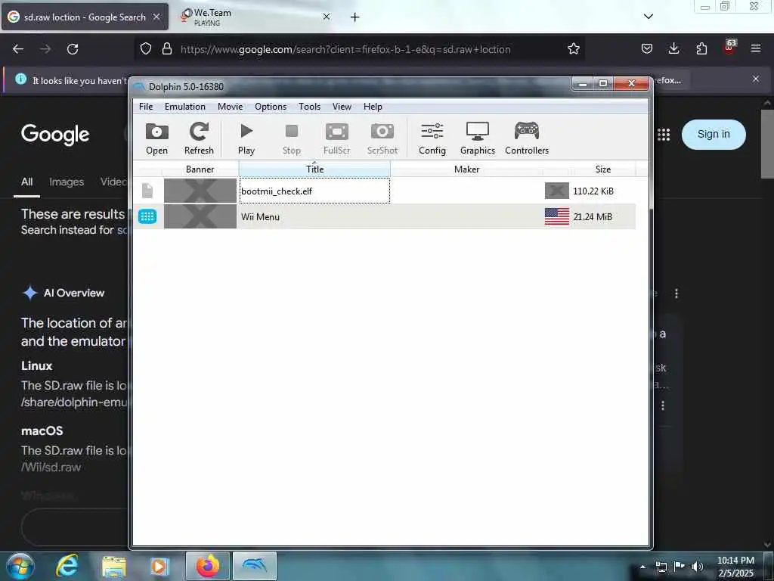Open Dolphin Controllers settings
This screenshot has height=581, width=774.
(x=527, y=139)
